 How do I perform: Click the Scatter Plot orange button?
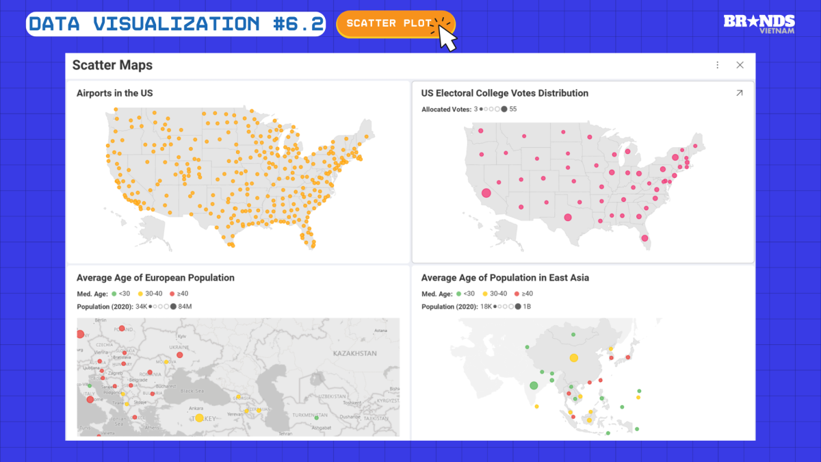pyautogui.click(x=395, y=23)
